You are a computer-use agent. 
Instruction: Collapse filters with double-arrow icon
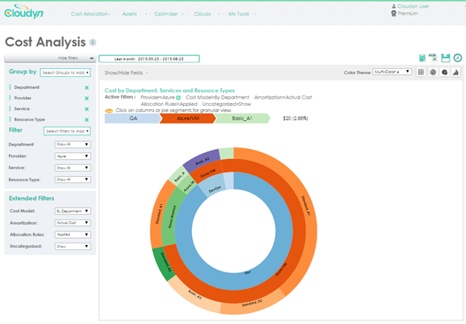click(92, 58)
